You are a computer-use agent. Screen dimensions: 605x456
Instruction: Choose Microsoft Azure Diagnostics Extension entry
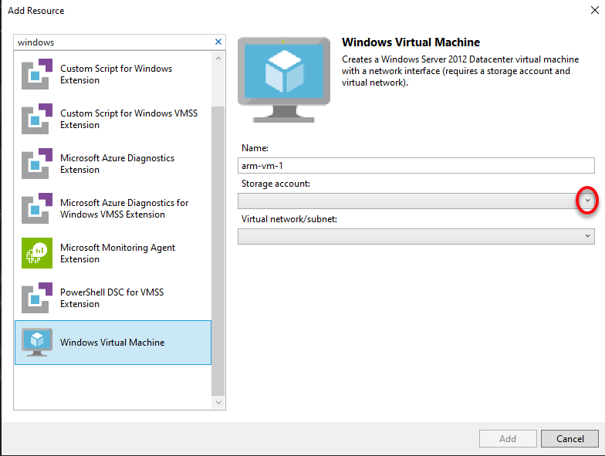[x=117, y=164]
